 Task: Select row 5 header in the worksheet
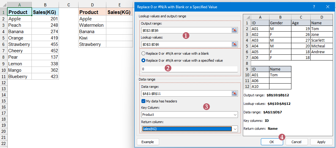click(3, 38)
